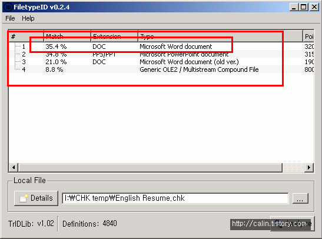Close the FiletypeID window
The width and height of the screenshot is (322, 239).
pos(314,7)
